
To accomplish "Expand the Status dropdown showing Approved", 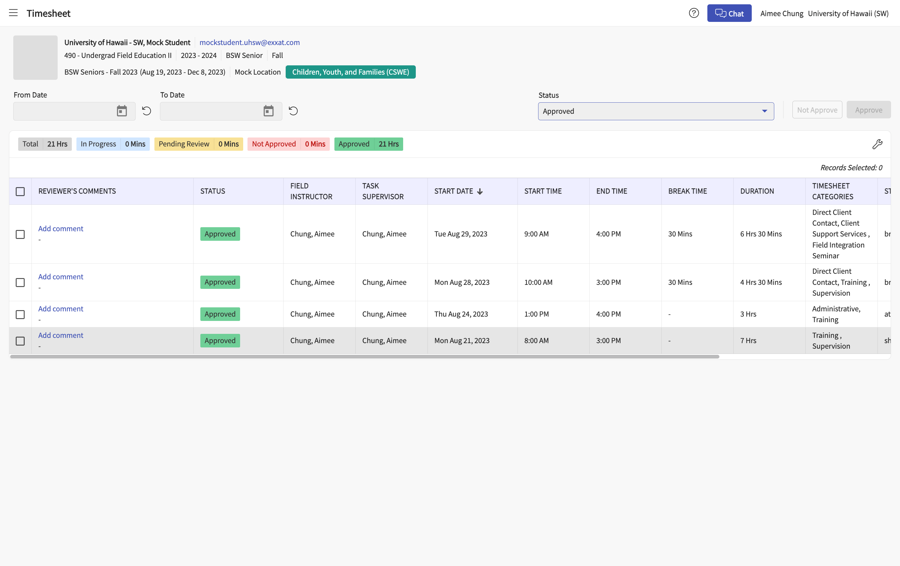I will pos(656,111).
